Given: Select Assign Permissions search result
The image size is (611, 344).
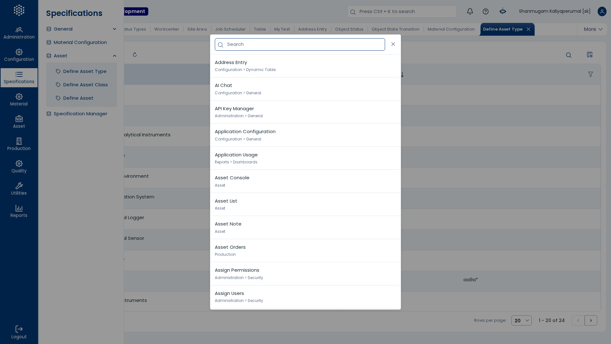Looking at the screenshot, I should (x=305, y=274).
